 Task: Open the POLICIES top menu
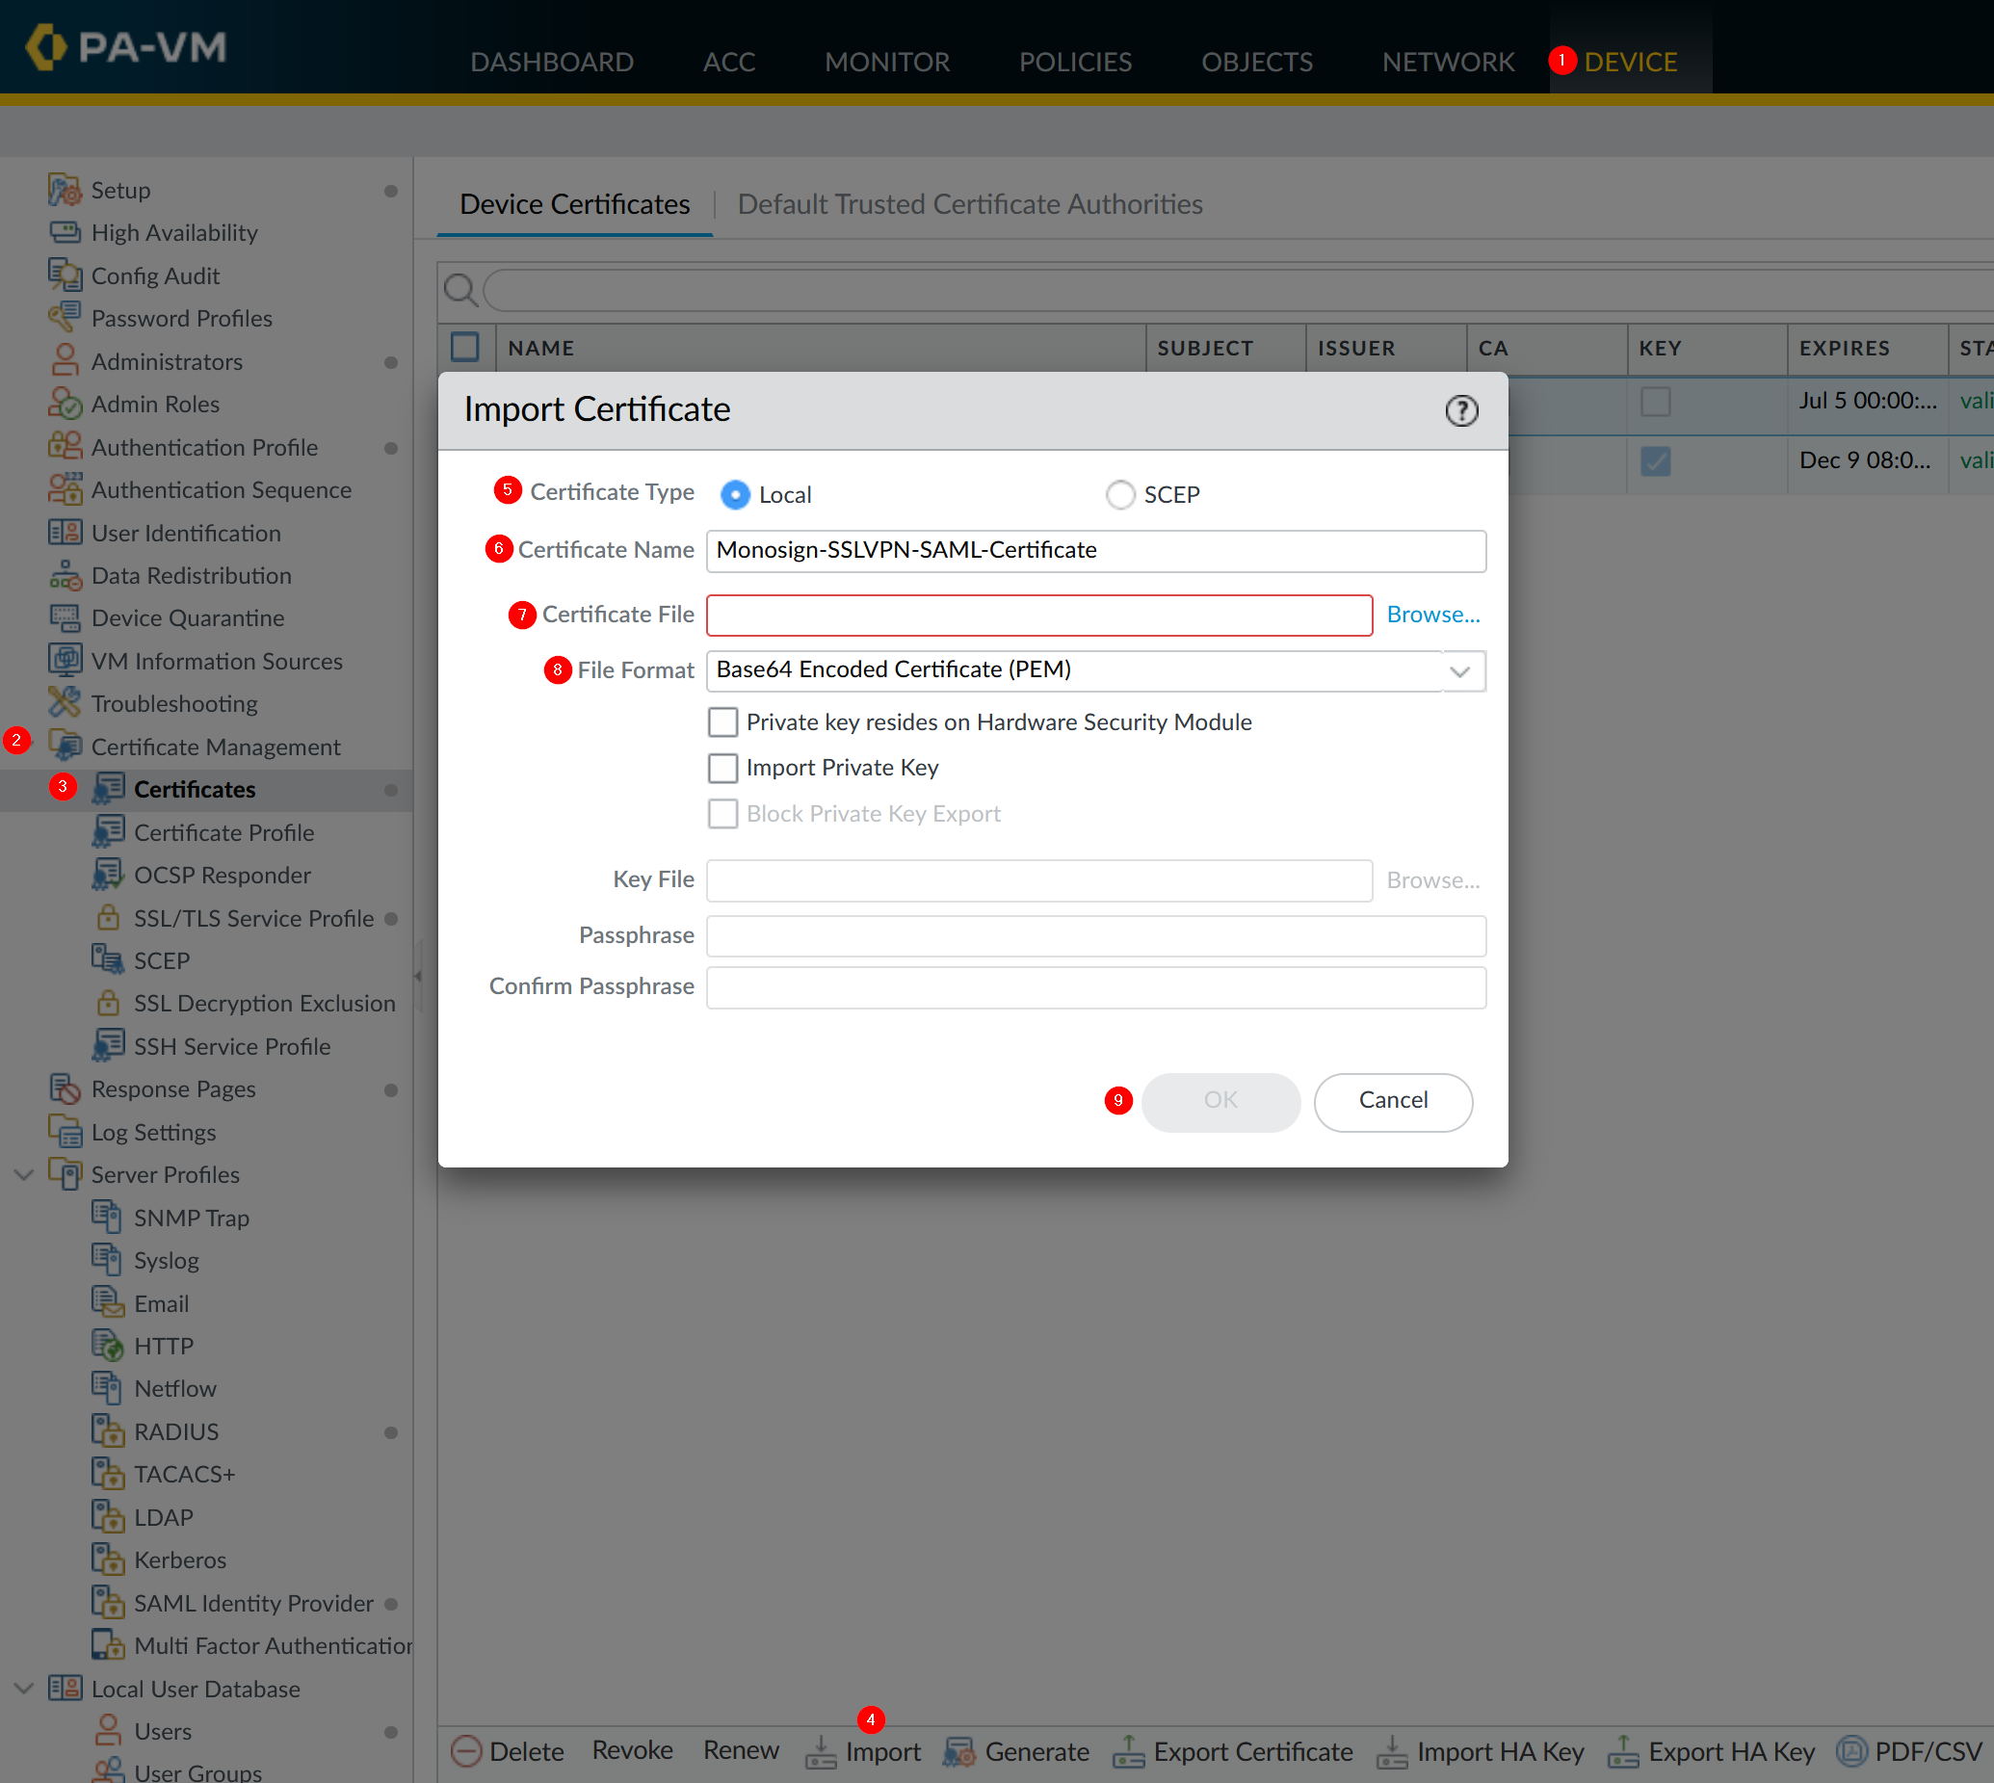pyautogui.click(x=1075, y=62)
